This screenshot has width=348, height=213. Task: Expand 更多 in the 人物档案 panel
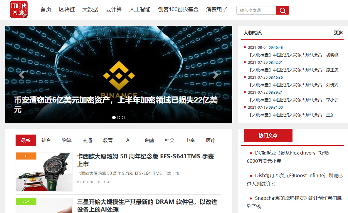click(339, 33)
